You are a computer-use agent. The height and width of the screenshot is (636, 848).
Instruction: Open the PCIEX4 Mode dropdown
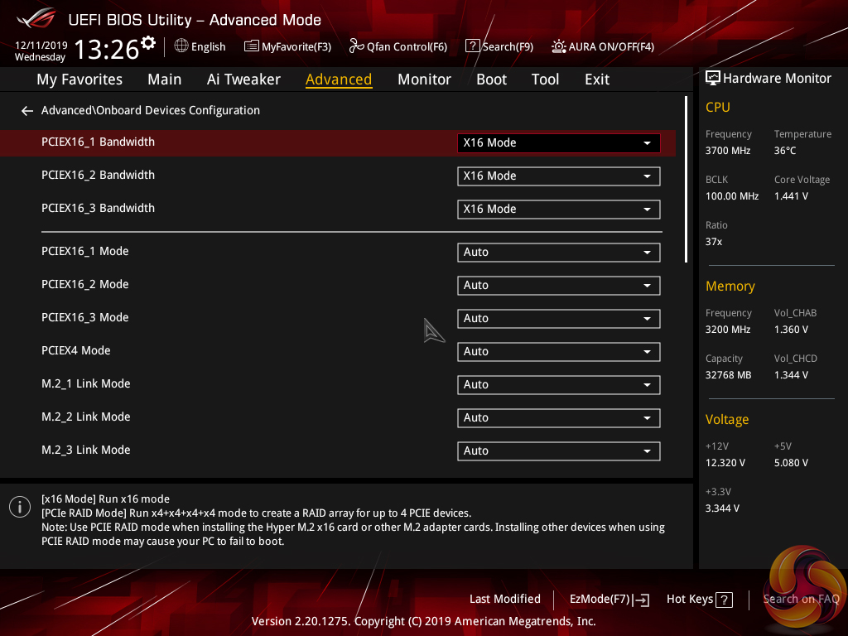(x=559, y=351)
